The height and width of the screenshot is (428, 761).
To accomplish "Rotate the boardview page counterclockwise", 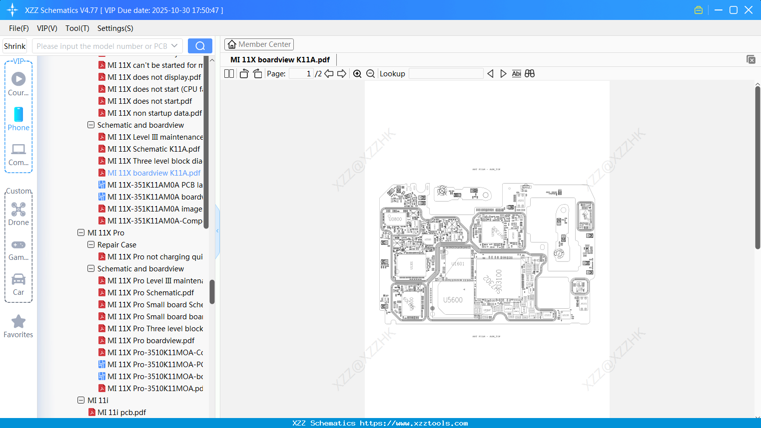I will [243, 73].
